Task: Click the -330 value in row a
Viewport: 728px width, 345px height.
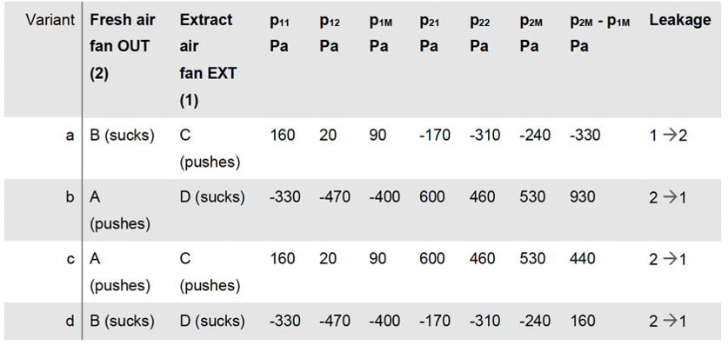Action: [x=585, y=136]
